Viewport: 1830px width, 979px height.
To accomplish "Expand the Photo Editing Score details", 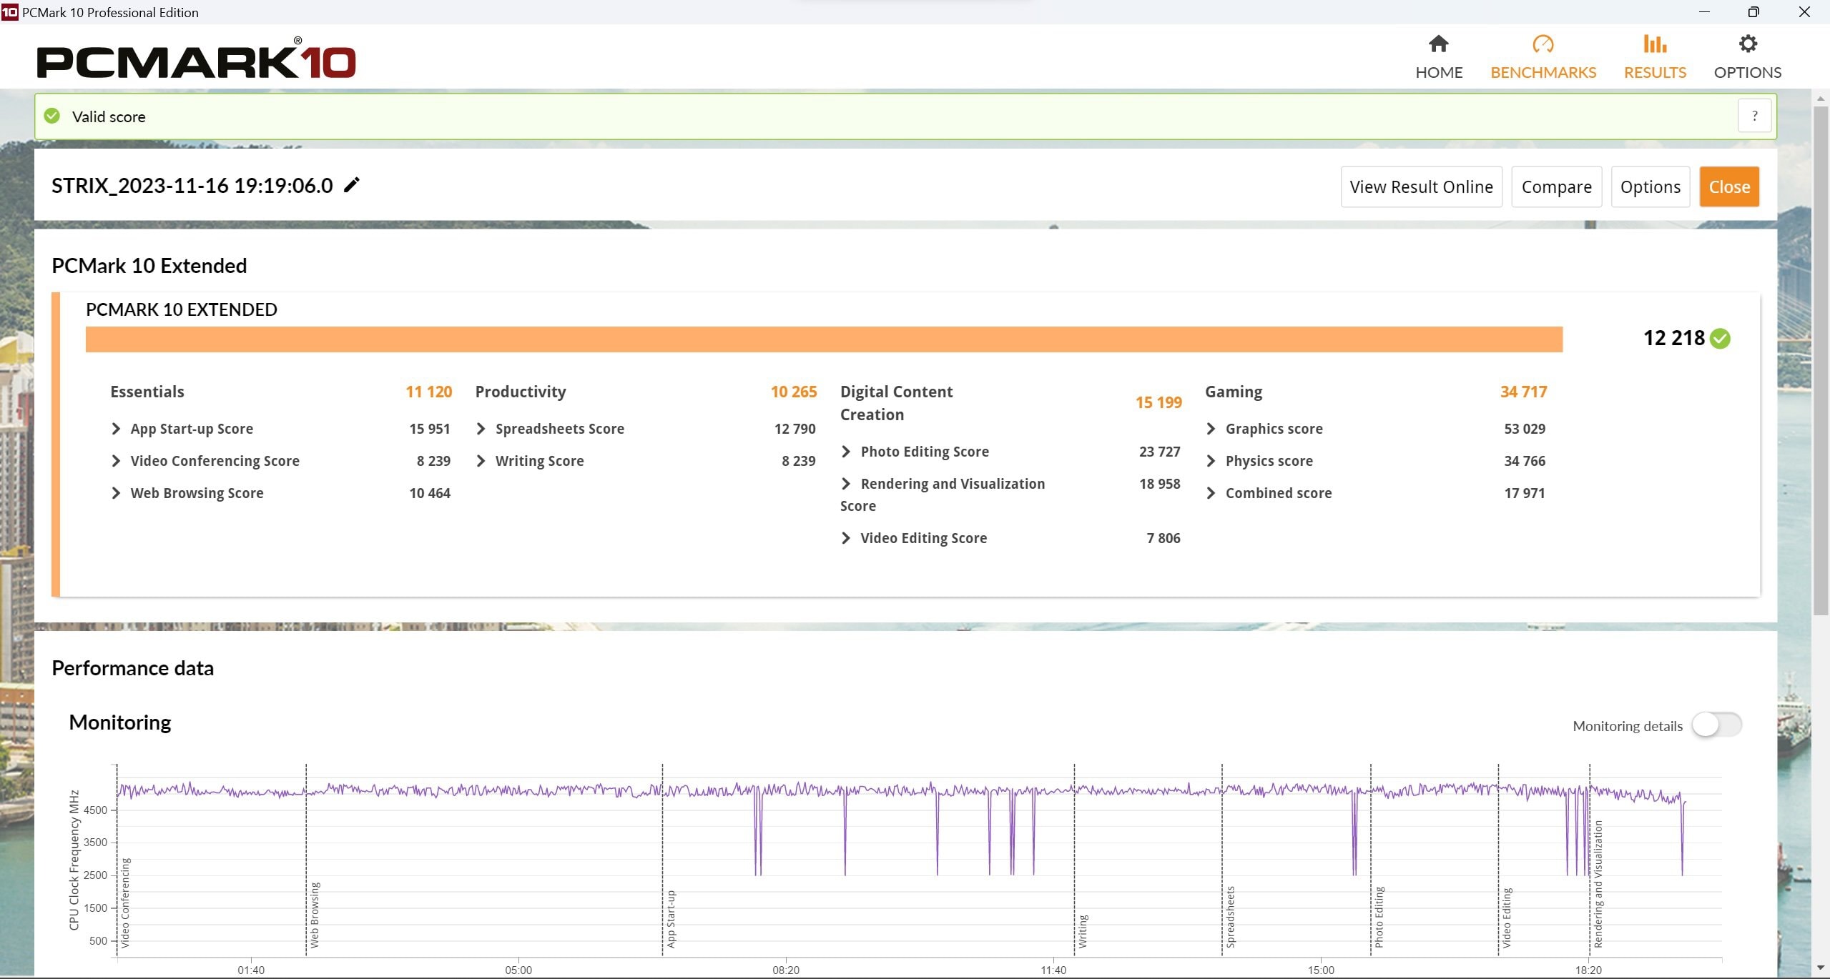I will point(846,450).
